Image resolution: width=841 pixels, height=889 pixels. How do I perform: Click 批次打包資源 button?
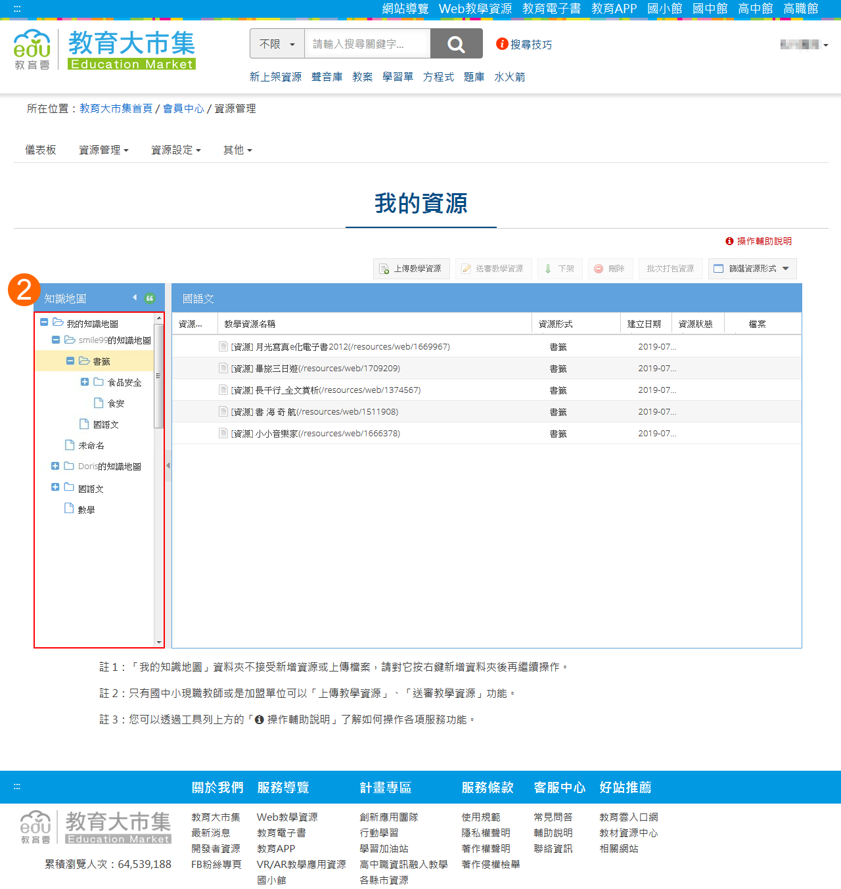670,269
